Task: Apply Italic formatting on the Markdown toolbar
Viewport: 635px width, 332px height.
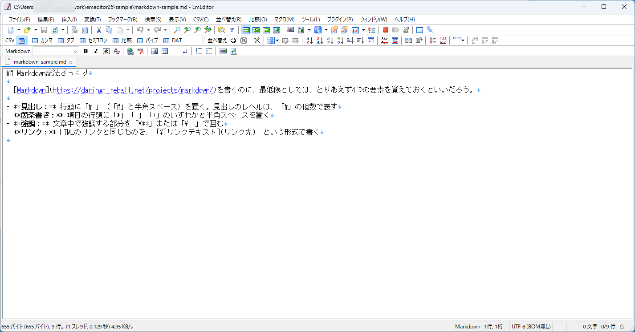Action: click(96, 51)
